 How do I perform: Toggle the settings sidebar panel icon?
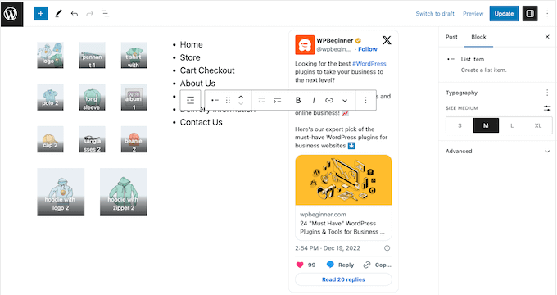(530, 13)
